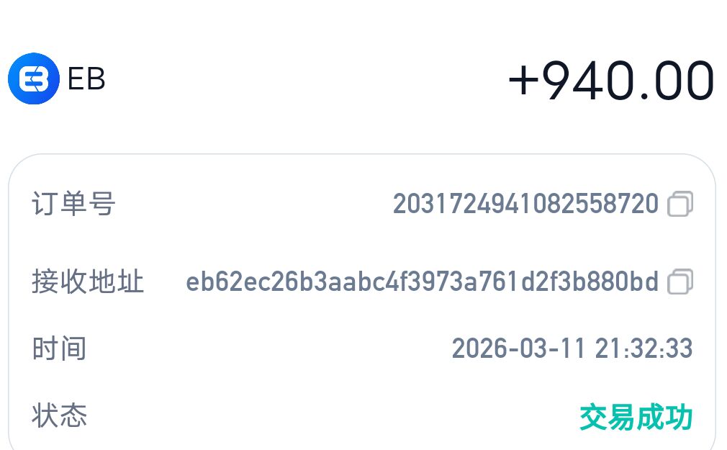This screenshot has height=450, width=727.
Task: Click the 订单号 field label
Action: 72,204
